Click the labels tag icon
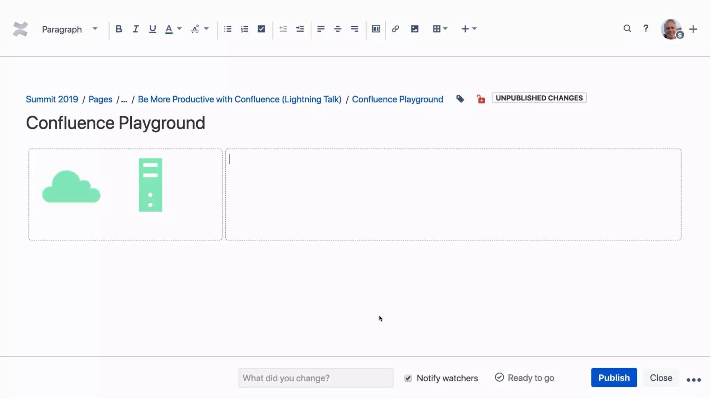Viewport: 710px width, 399px height. coord(460,99)
